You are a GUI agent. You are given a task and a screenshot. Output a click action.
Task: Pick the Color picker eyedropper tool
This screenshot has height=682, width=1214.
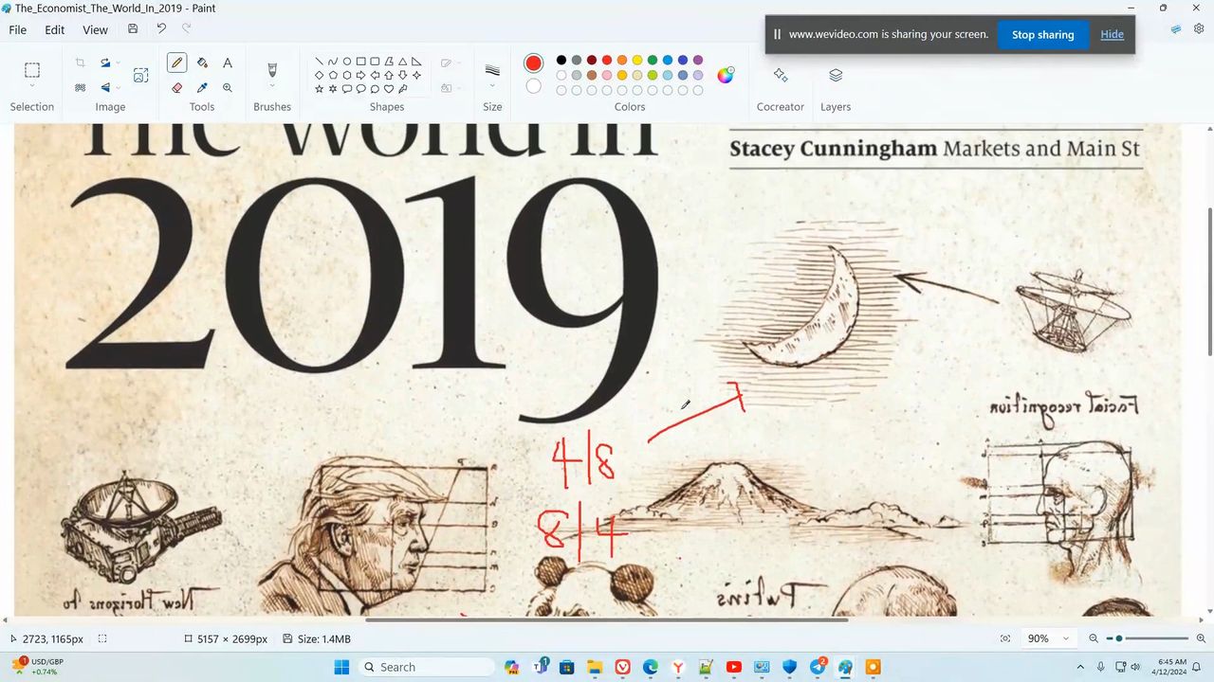tap(202, 87)
